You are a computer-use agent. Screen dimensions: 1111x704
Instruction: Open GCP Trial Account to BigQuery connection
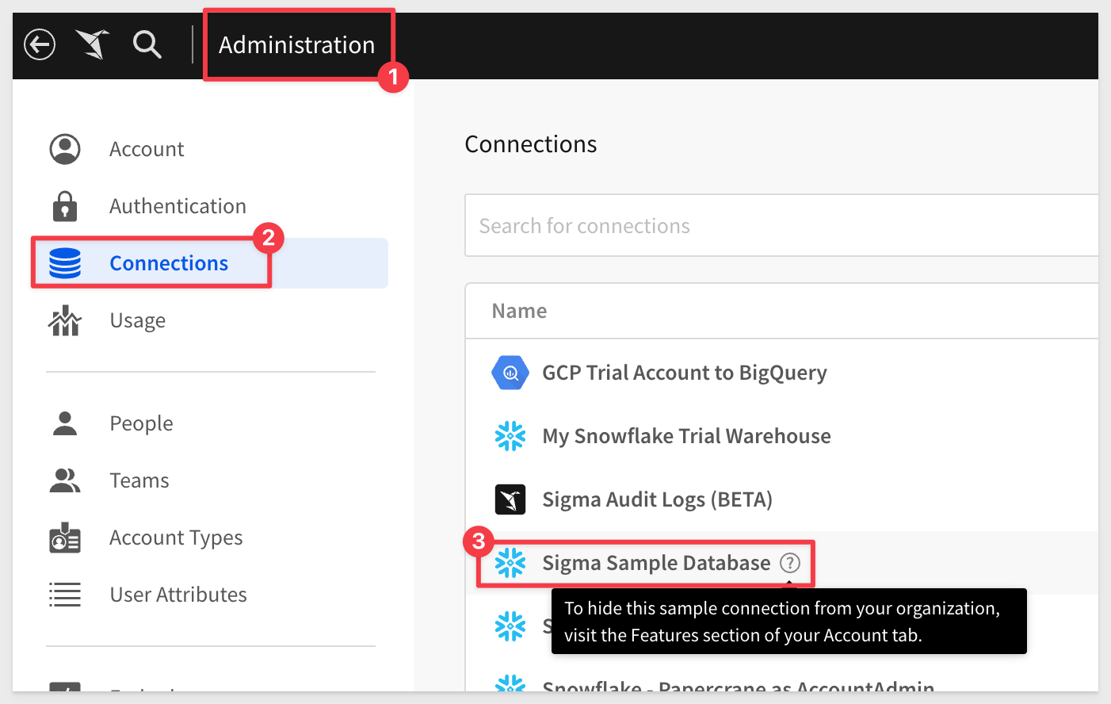click(x=685, y=373)
